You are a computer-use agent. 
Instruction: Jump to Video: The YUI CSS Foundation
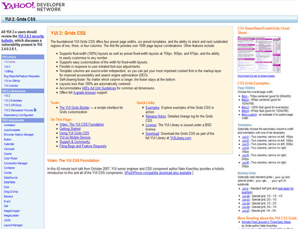tap(82, 124)
